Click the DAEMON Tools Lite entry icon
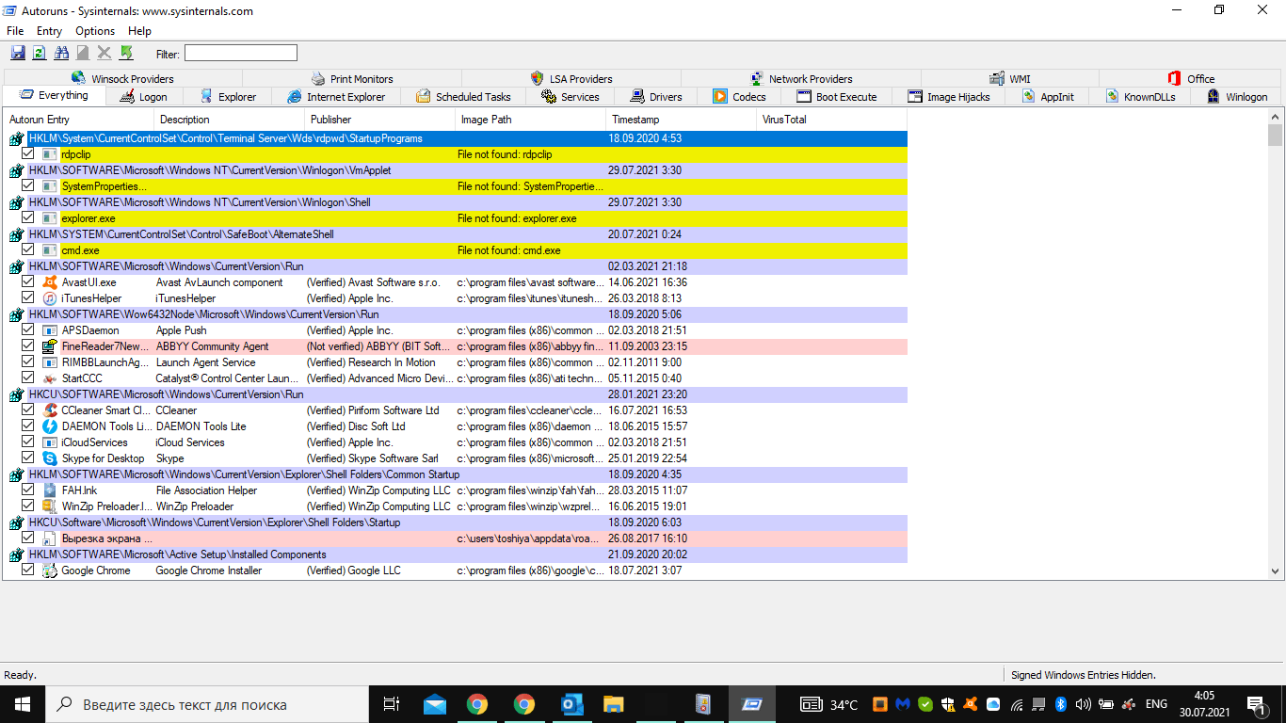The height and width of the screenshot is (723, 1286). click(x=50, y=426)
